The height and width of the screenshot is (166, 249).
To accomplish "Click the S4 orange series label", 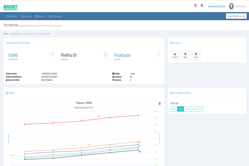I will pyautogui.click(x=89, y=145).
